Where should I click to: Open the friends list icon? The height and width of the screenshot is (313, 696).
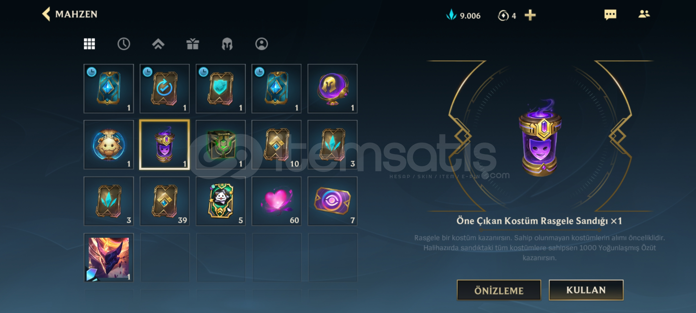pyautogui.click(x=644, y=14)
